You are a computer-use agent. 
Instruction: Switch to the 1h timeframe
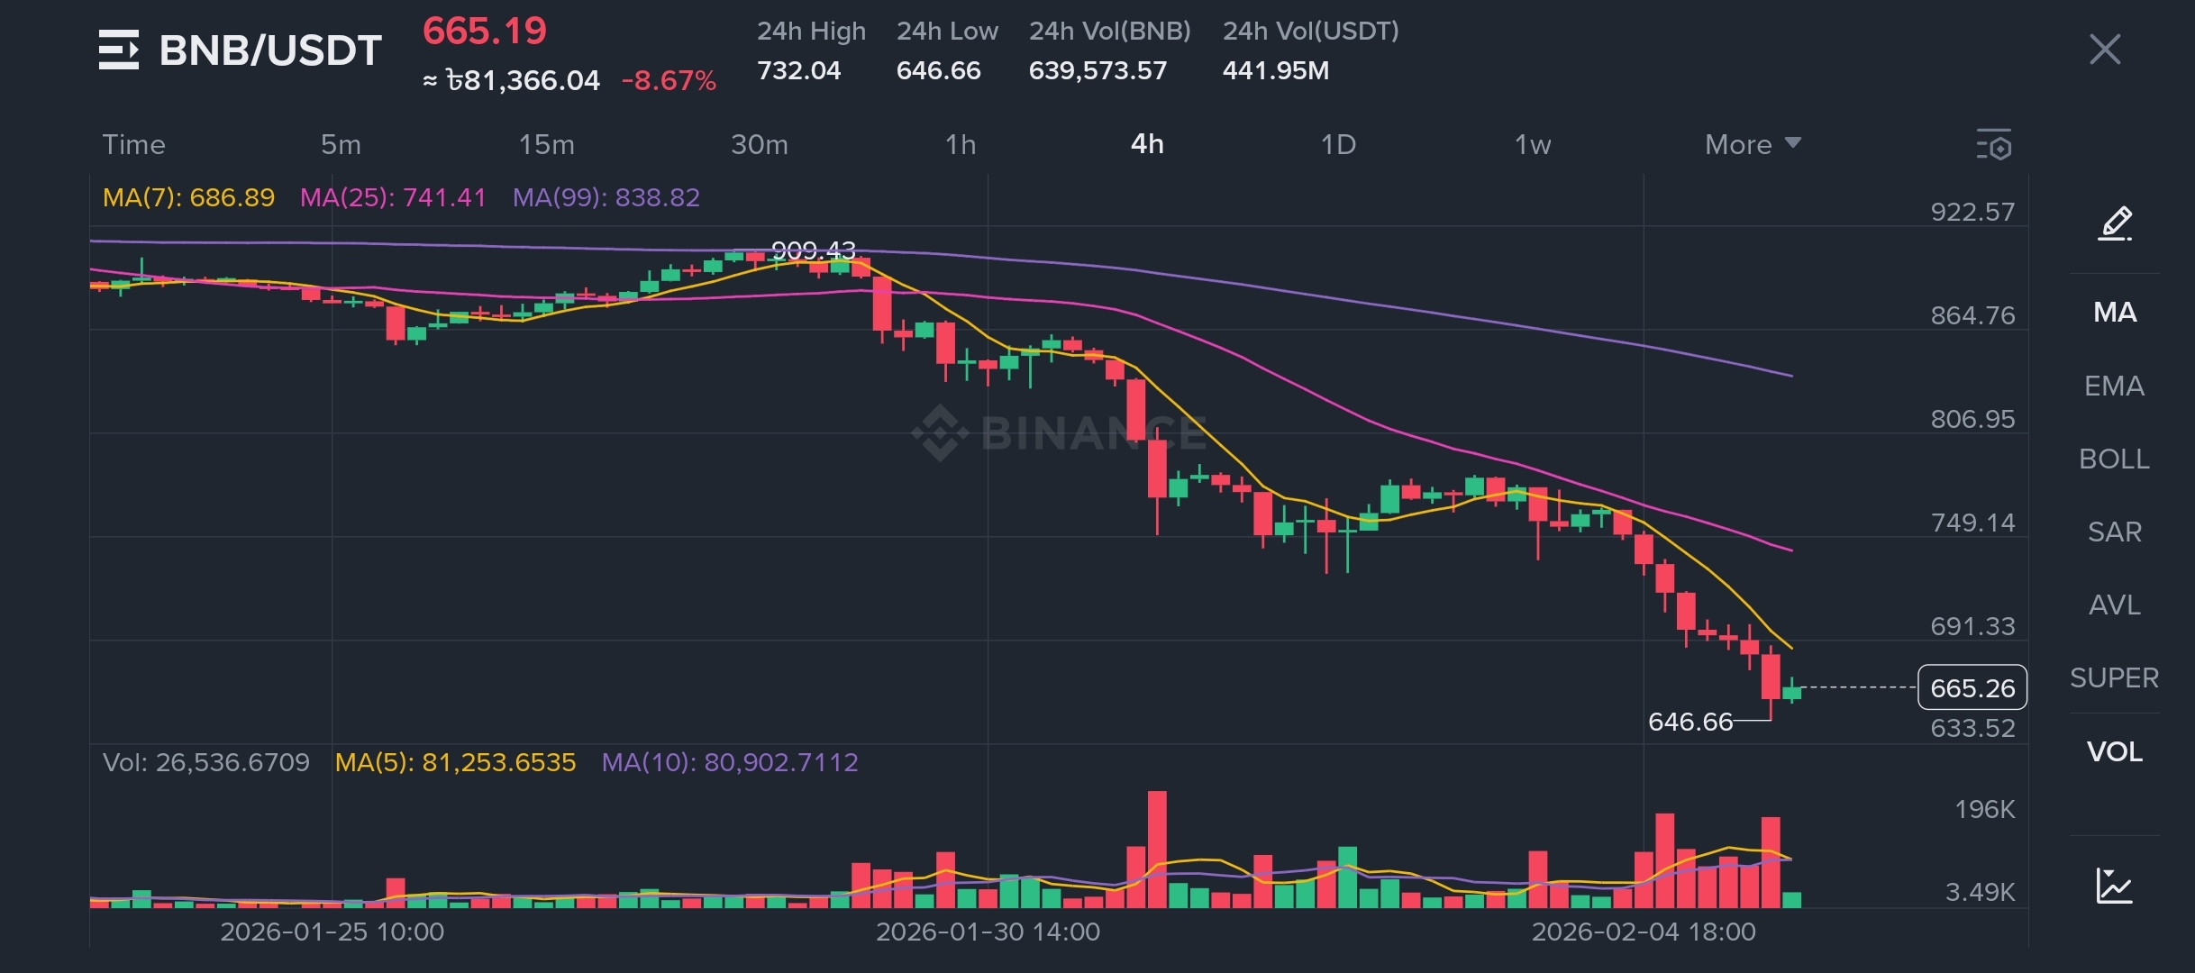(x=961, y=144)
